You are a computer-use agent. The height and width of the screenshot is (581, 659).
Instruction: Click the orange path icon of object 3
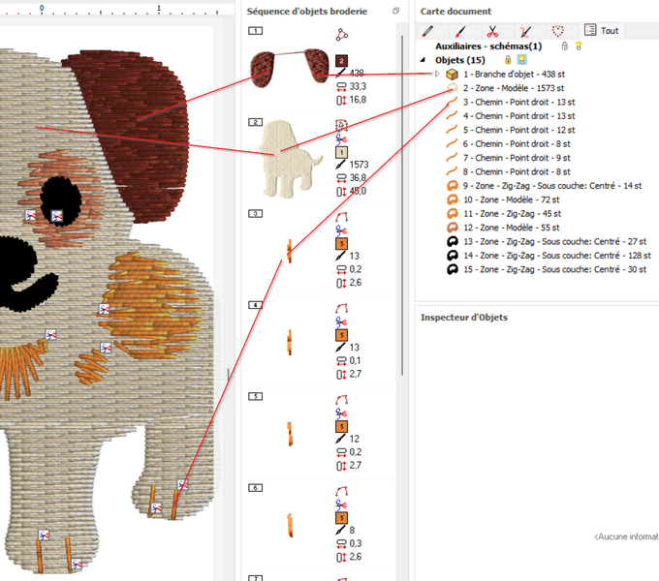(x=452, y=102)
